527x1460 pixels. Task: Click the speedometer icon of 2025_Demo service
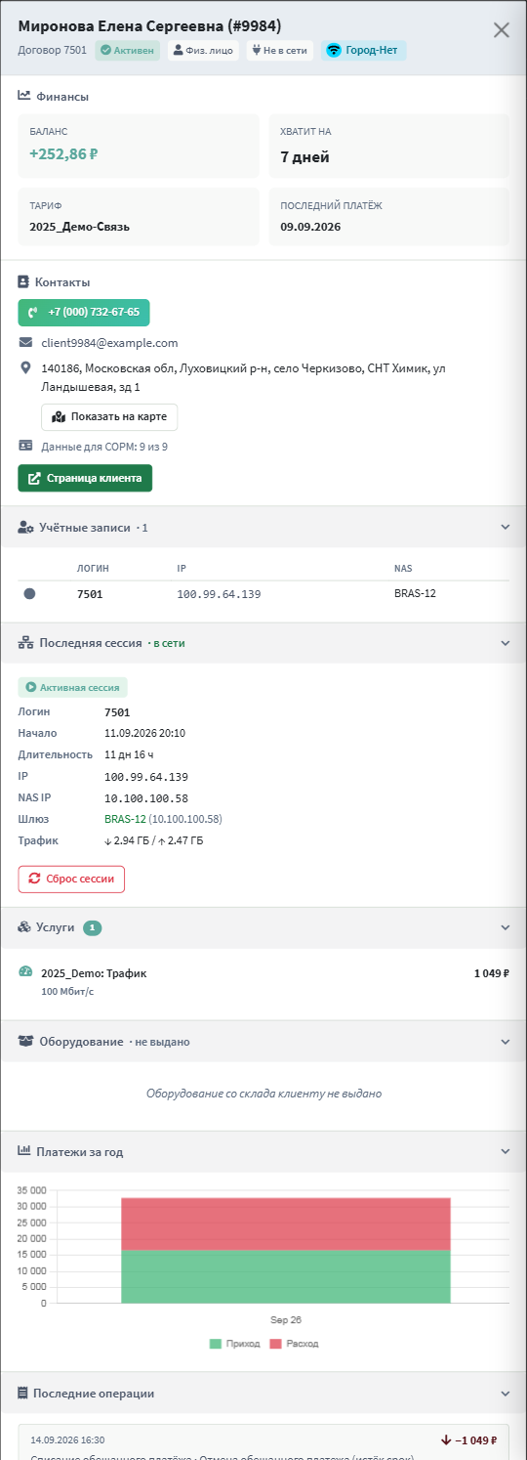pyautogui.click(x=25, y=972)
